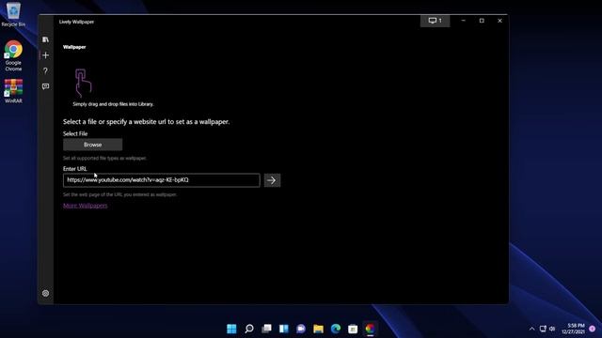Viewport: 602px width, 338px height.
Task: Maximize the Lively Wallpaper window
Action: click(482, 21)
